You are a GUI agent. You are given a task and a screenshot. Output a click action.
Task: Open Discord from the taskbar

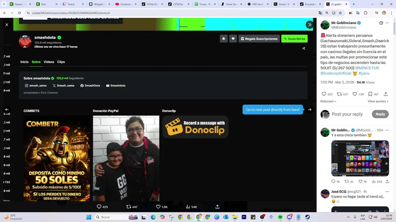point(290,217)
